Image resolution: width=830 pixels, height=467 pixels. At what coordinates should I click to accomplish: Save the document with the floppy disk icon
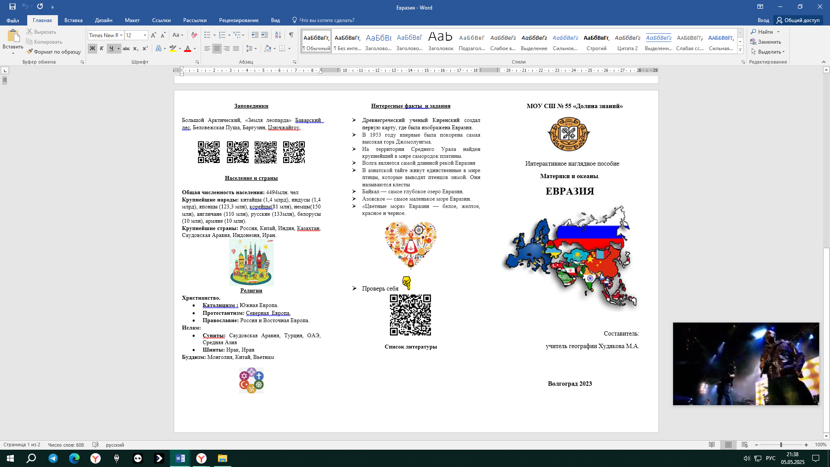click(x=13, y=6)
